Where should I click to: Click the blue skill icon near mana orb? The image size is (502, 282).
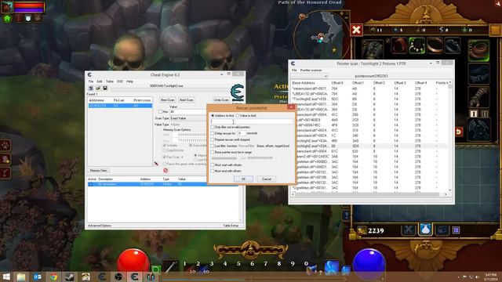coord(331,267)
